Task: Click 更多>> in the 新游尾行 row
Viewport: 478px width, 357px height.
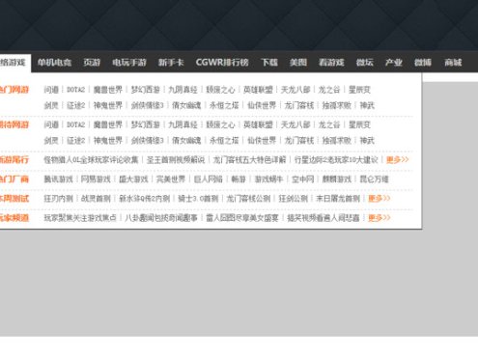Action: pos(397,159)
